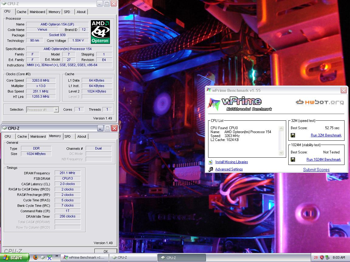Screen dimensions: 350x262
Task: Click the Core Speed value 3263.8 MHz
Action: [41, 80]
